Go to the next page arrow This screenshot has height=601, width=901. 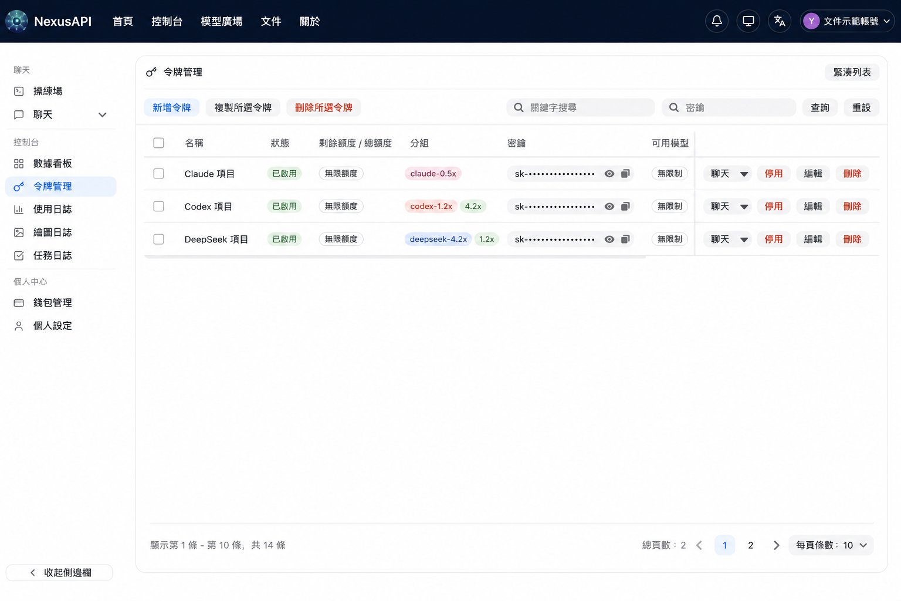tap(776, 545)
